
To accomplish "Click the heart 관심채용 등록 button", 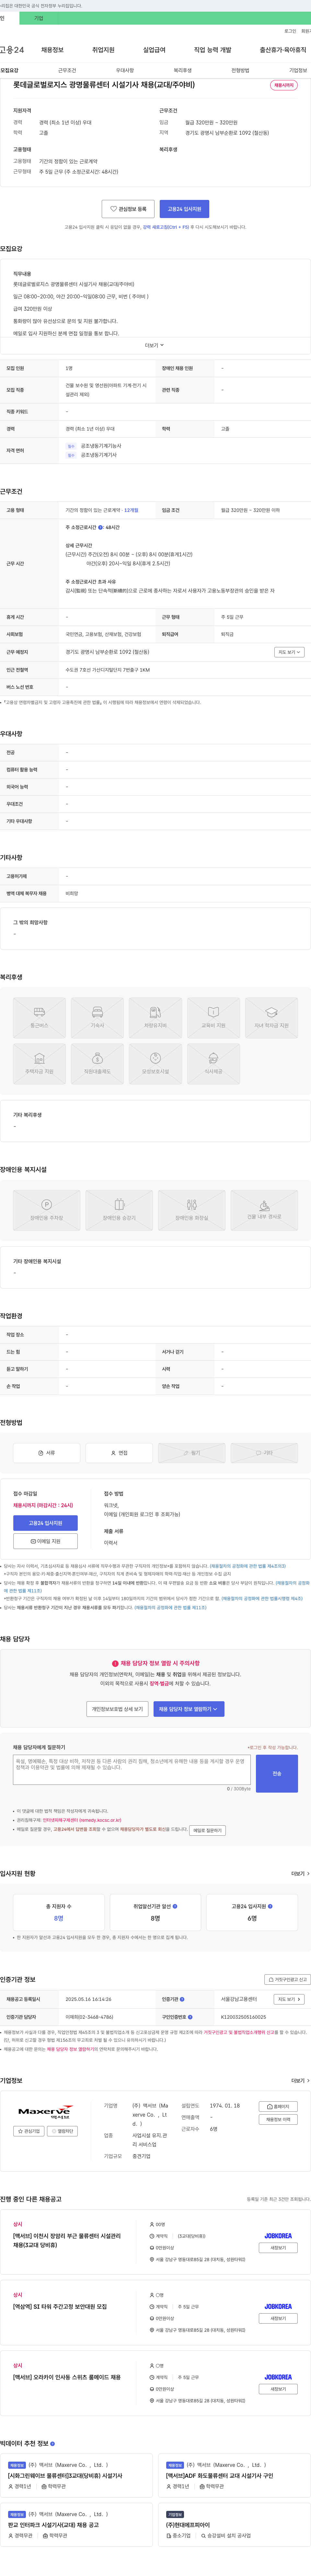I will (128, 209).
